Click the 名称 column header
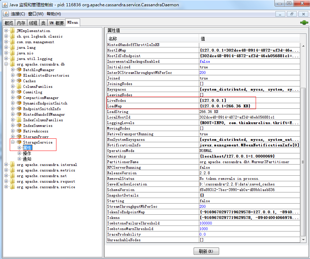310x259 pixels. [x=153, y=39]
